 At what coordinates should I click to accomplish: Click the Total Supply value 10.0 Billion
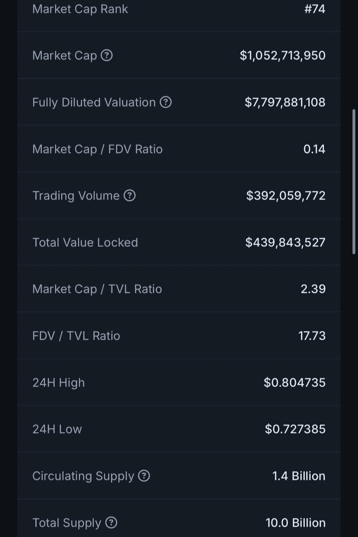(x=295, y=523)
